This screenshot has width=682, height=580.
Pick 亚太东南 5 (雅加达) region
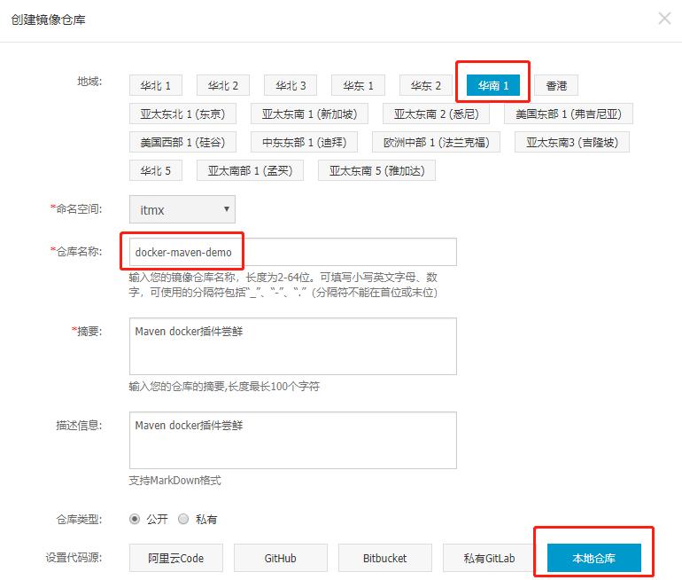pos(376,170)
